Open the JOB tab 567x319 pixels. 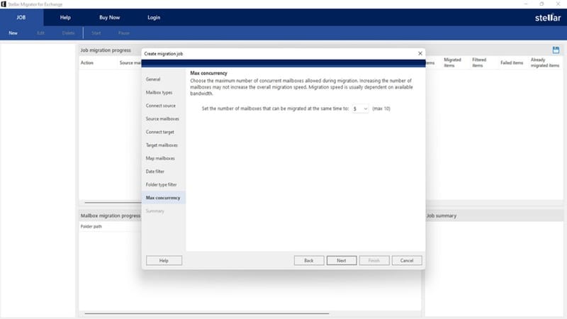tap(21, 17)
